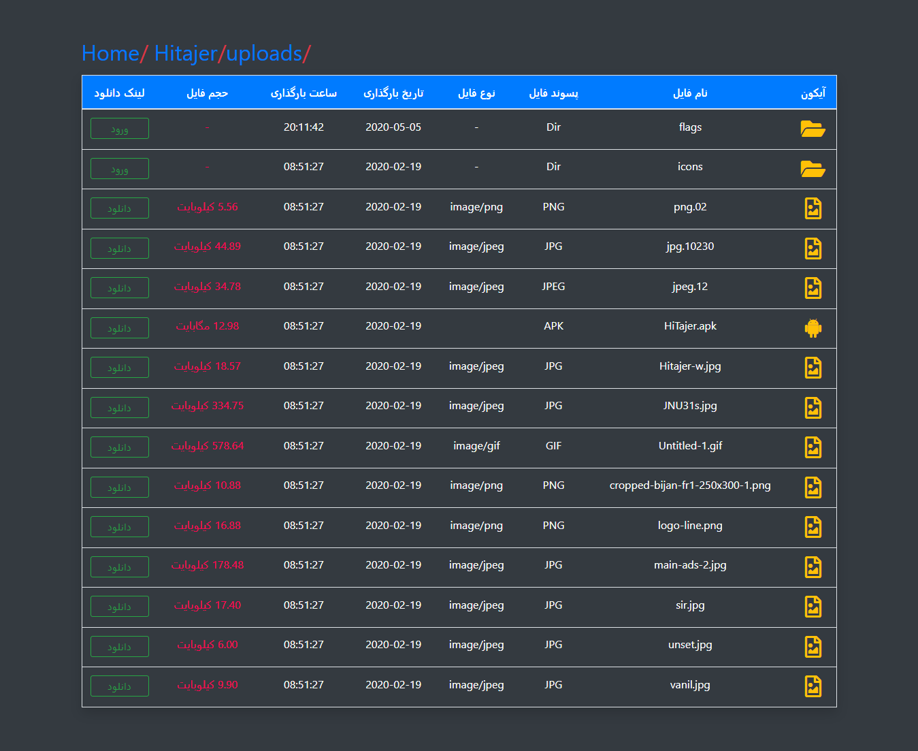Open the uploads breadcrumb link

click(x=264, y=53)
